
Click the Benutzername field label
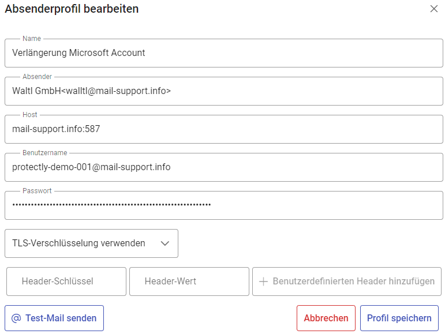(44, 153)
